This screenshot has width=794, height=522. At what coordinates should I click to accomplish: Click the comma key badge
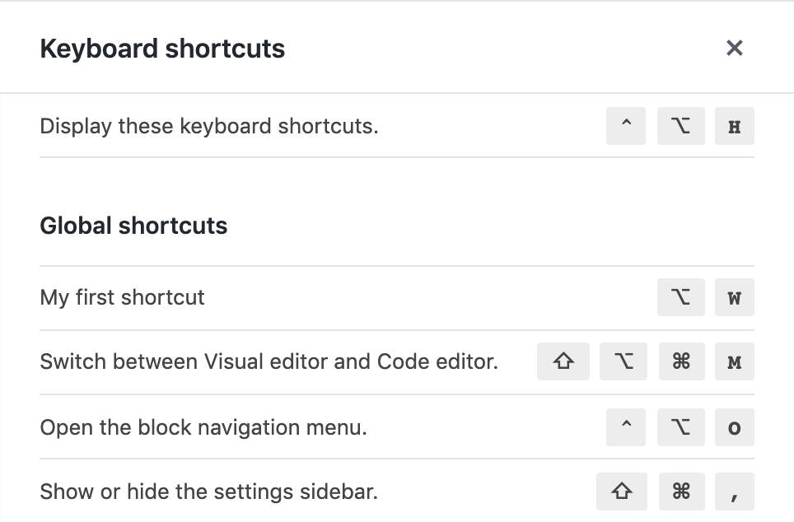click(x=734, y=492)
